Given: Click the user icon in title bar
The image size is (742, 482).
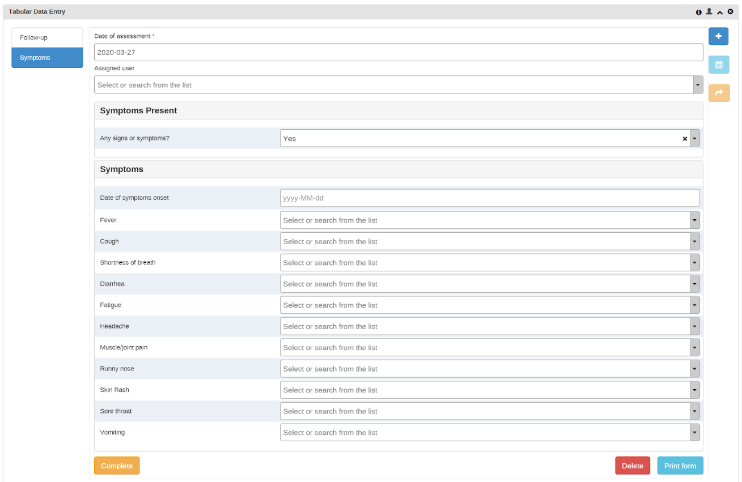Looking at the screenshot, I should coord(709,11).
